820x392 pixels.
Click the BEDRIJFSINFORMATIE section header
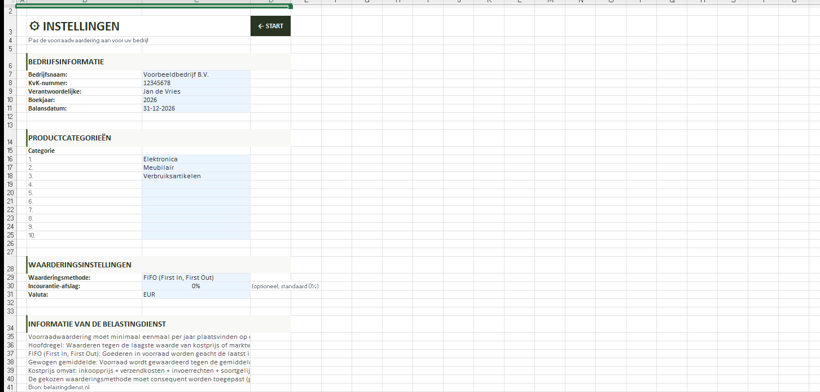tap(66, 62)
